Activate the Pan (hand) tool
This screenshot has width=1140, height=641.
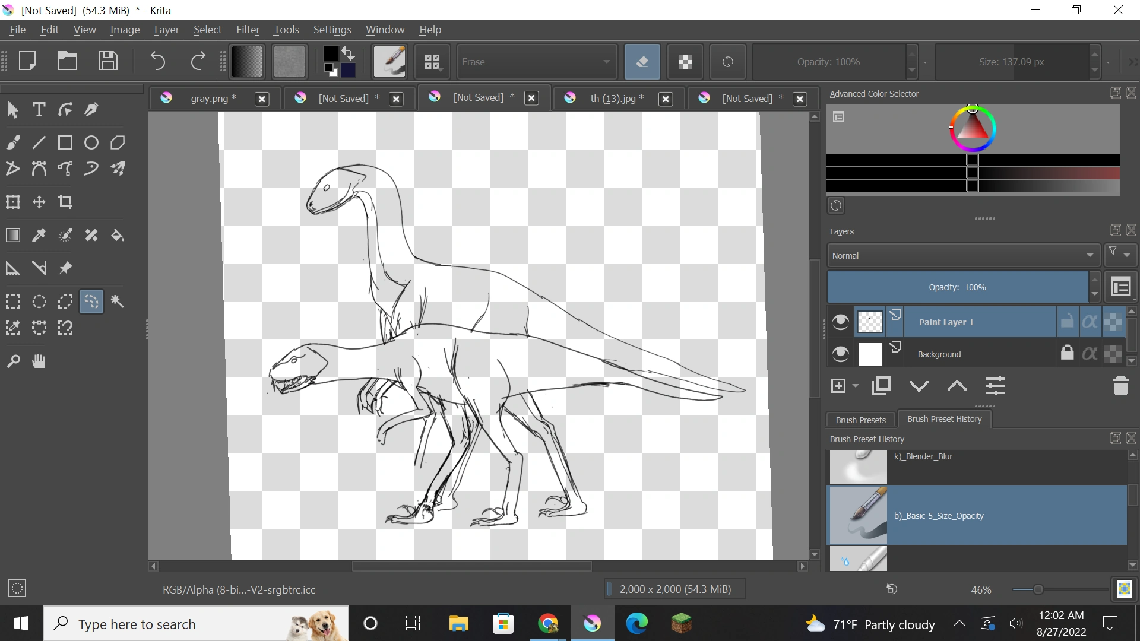(39, 361)
